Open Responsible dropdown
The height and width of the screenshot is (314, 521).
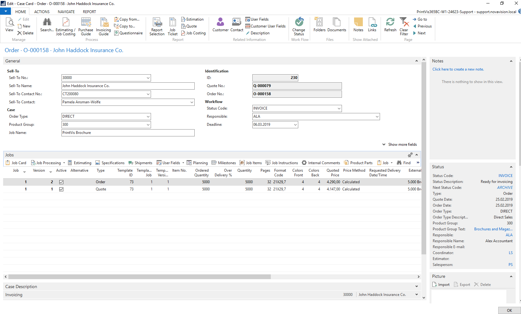[x=377, y=116]
